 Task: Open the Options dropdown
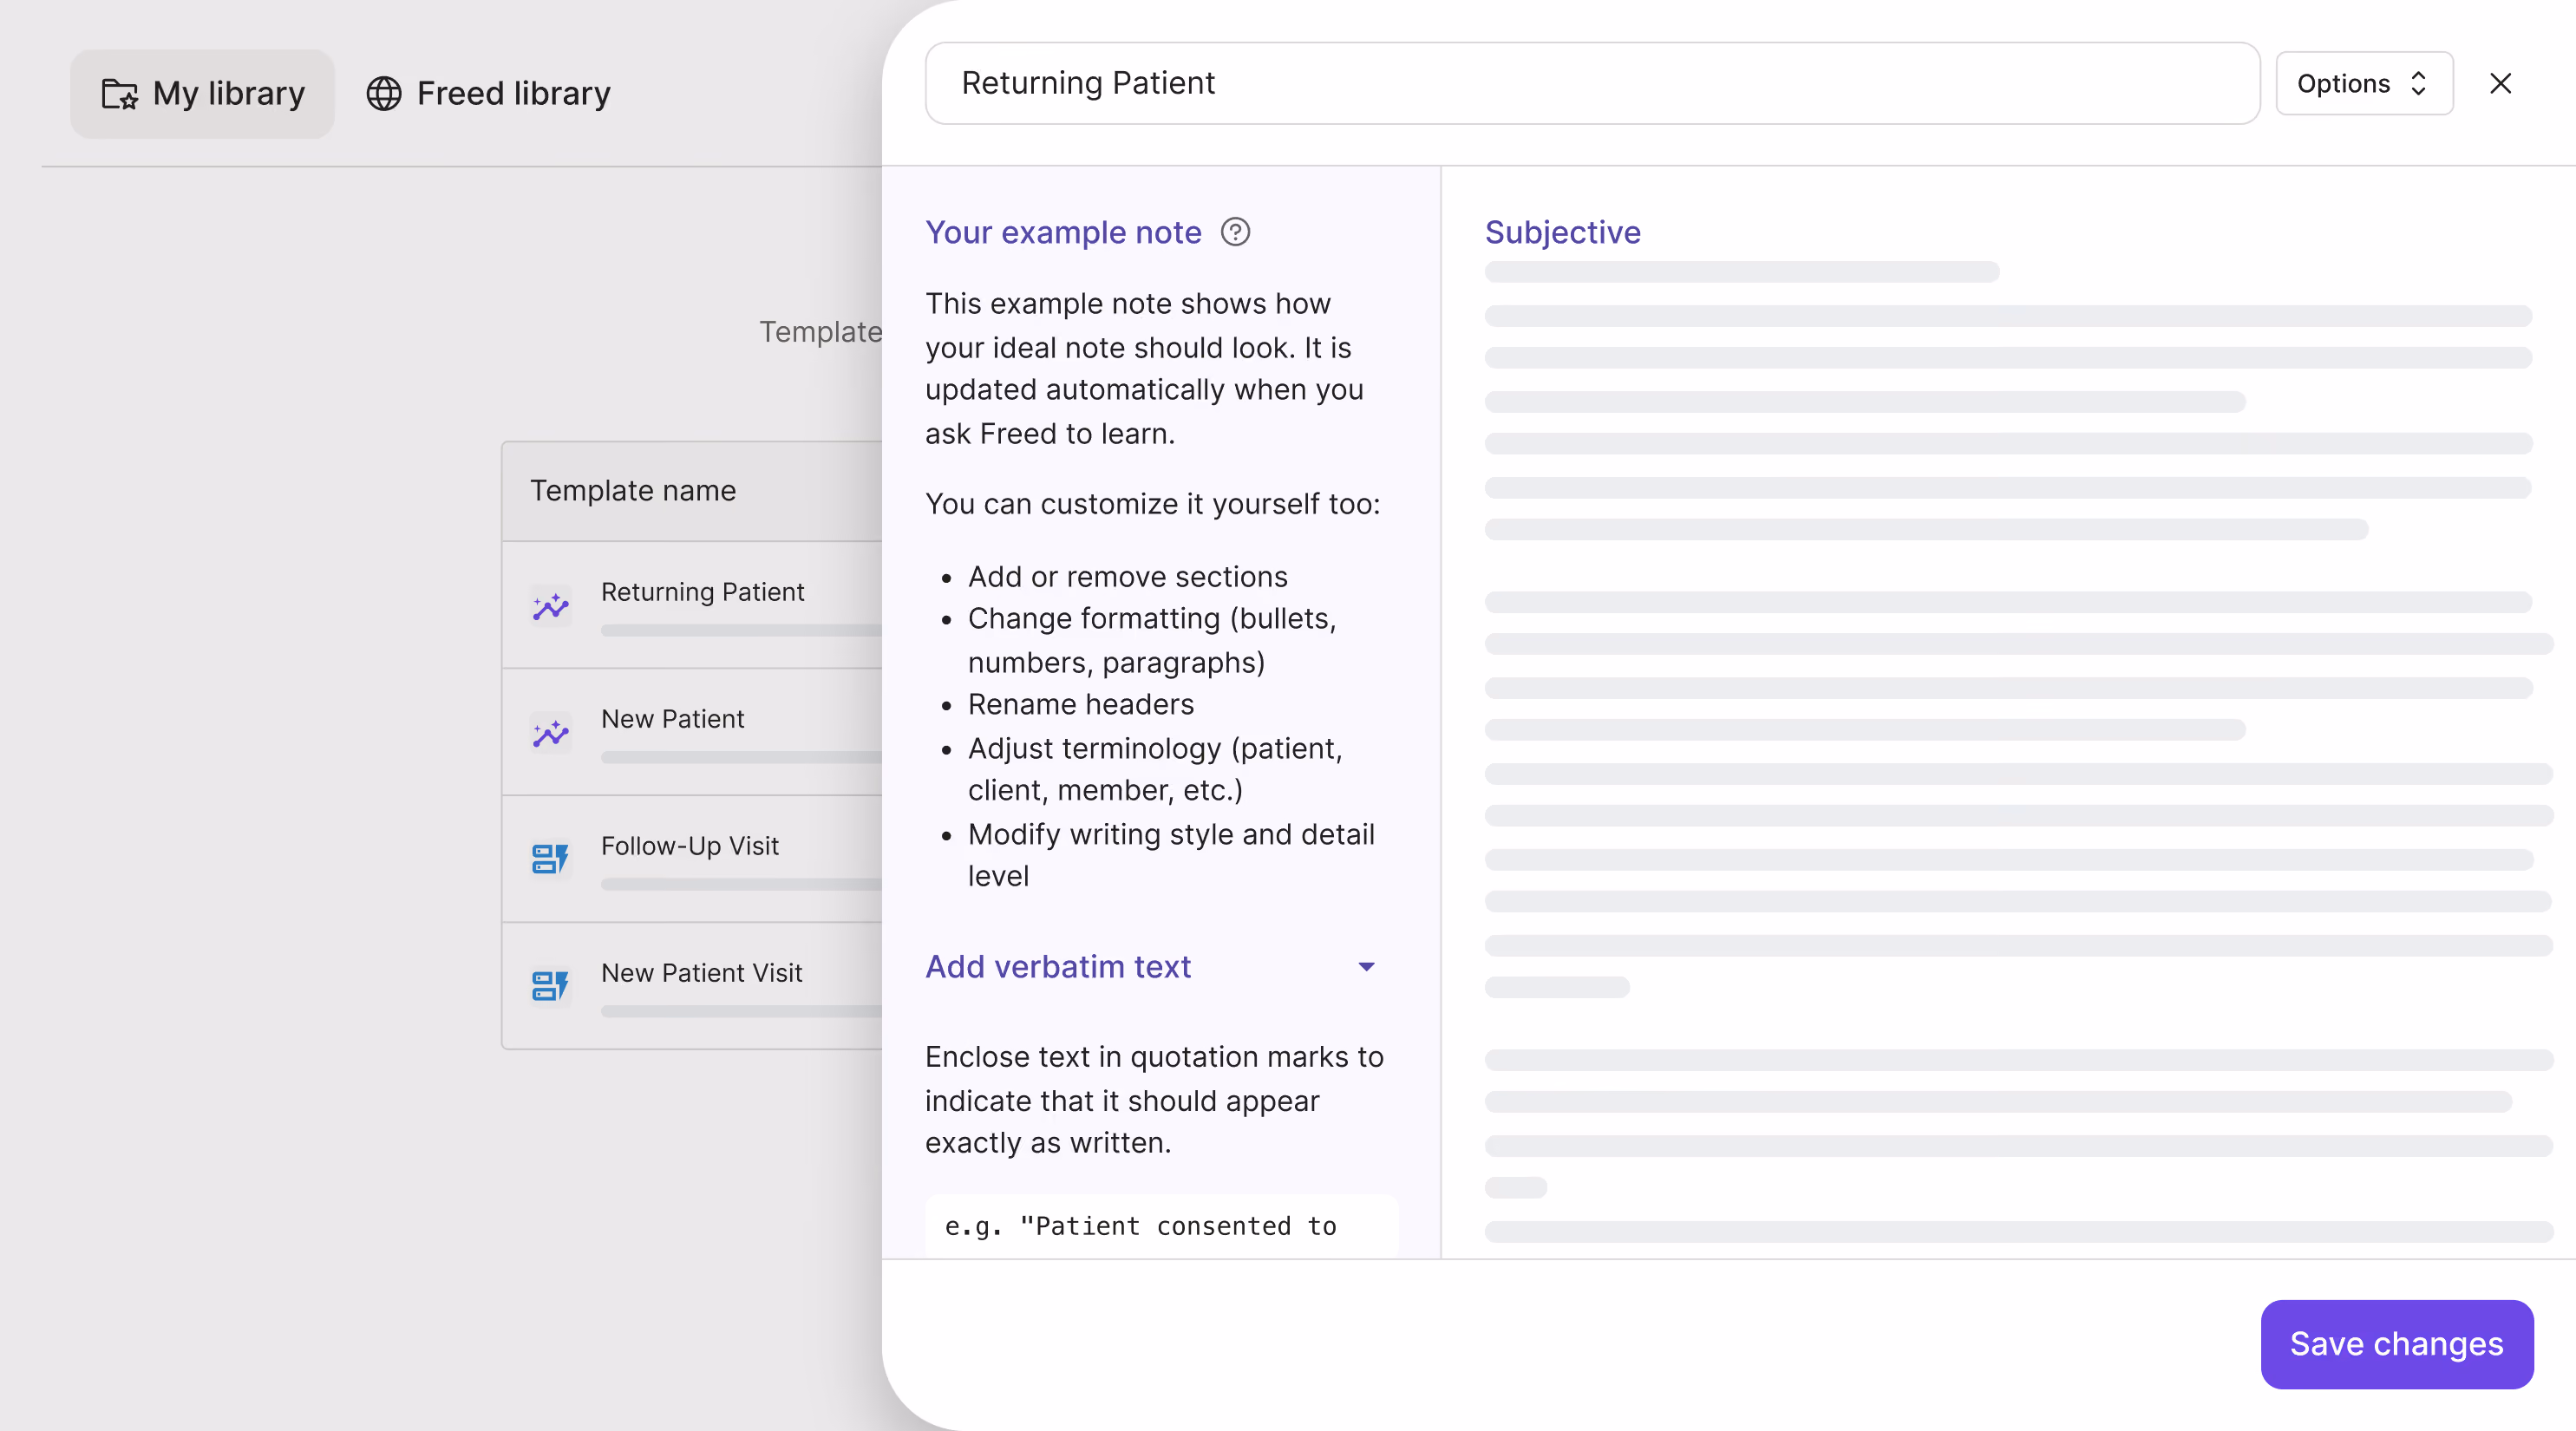pyautogui.click(x=2364, y=83)
